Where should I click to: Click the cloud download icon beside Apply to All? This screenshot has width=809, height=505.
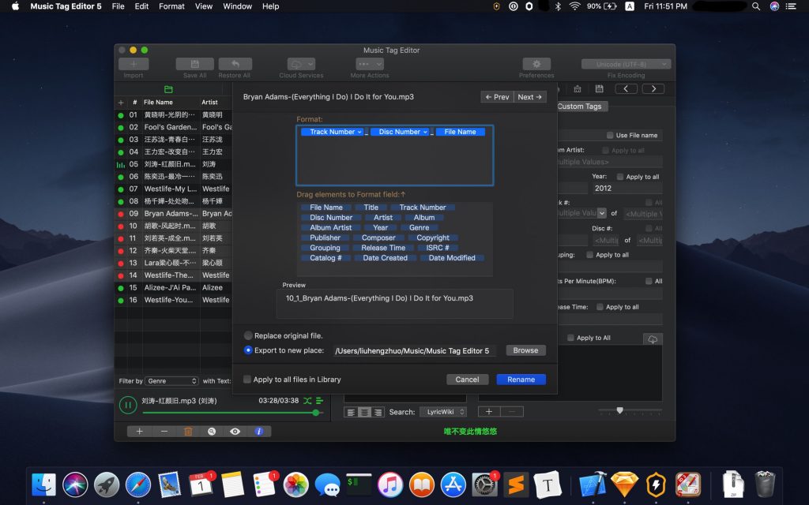[653, 339]
